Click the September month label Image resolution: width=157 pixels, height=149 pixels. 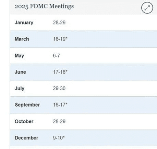[x=27, y=105]
